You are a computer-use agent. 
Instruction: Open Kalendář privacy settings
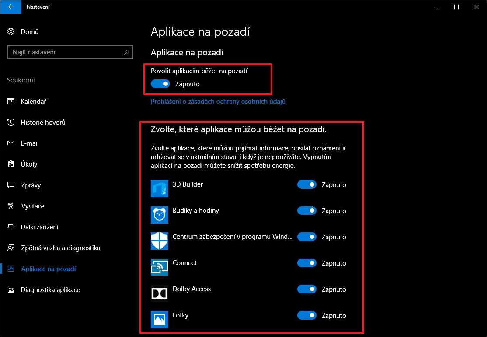tap(34, 102)
